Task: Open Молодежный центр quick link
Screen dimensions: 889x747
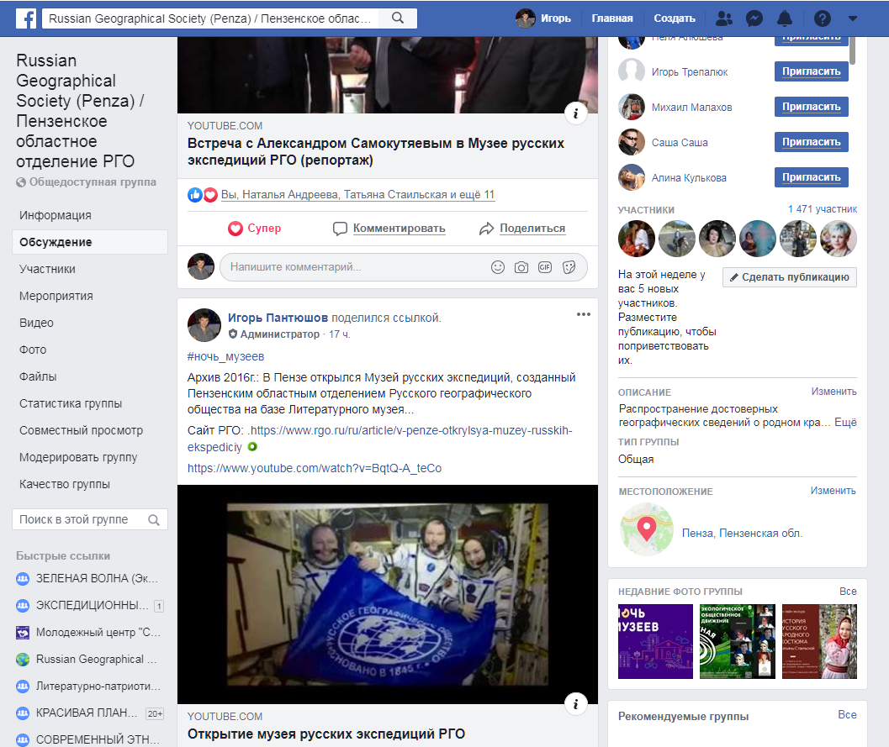Action: point(90,632)
